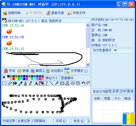Pick the eyedropper color picker tool

20,83
